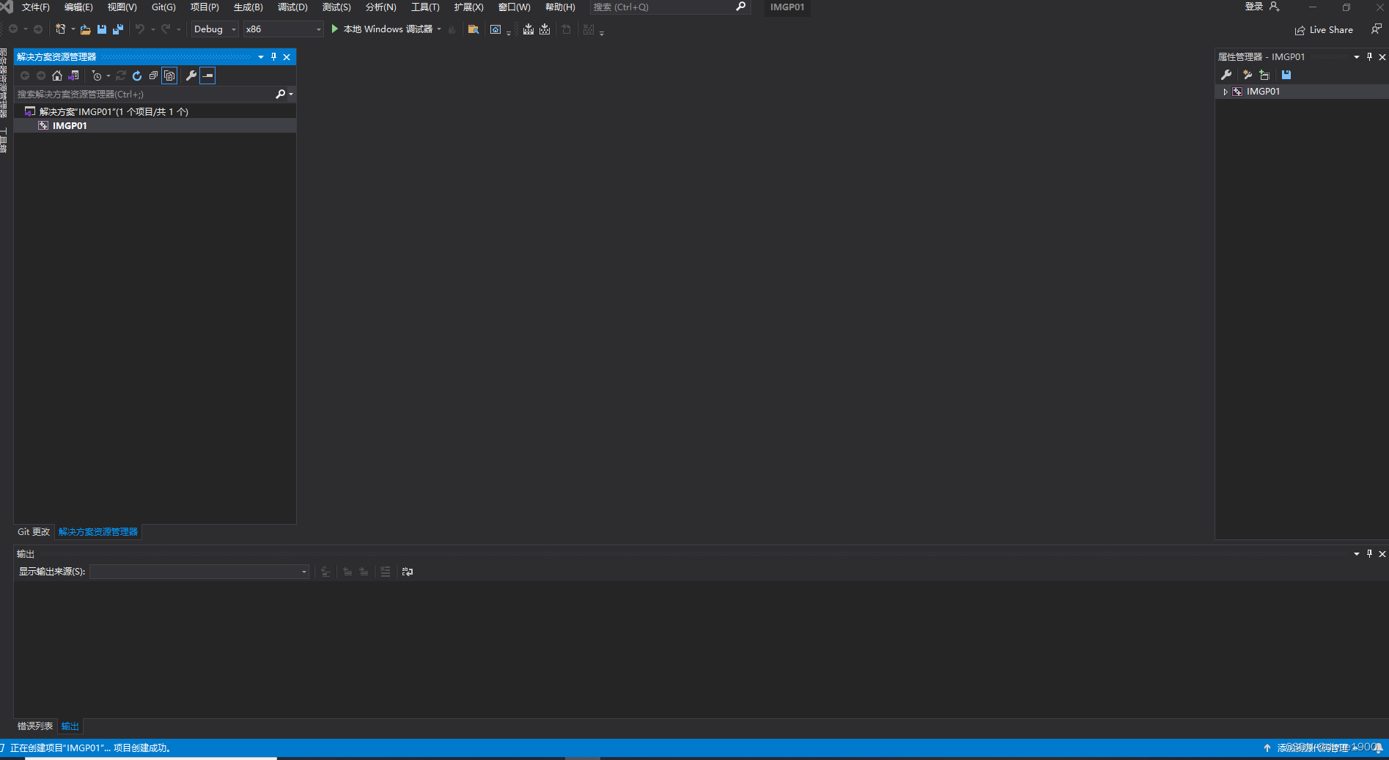The image size is (1389, 760).
Task: Switch views using the Solution Explorer views icon
Action: click(x=73, y=75)
